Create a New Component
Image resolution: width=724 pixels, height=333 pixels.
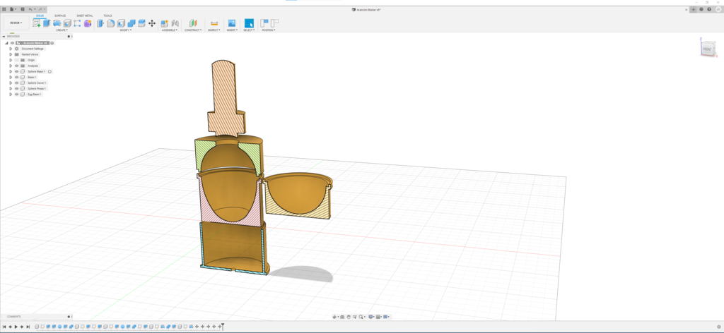coord(164,23)
